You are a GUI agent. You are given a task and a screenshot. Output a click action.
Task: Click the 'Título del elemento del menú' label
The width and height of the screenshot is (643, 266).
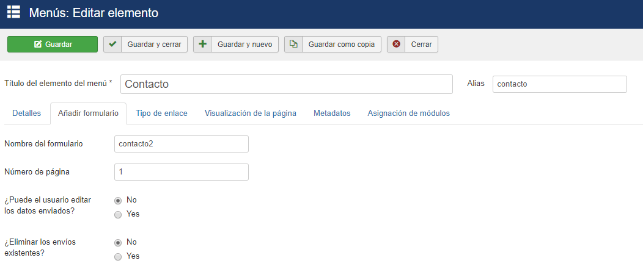click(x=58, y=84)
